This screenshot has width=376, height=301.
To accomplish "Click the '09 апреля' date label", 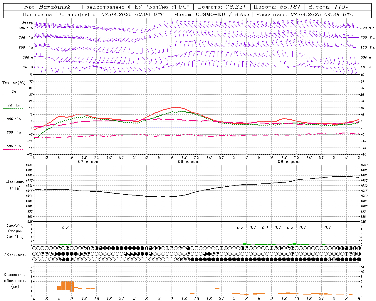I will 289,162.
